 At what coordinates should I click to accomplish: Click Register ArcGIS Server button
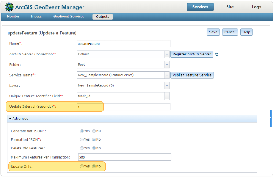pos(192,54)
